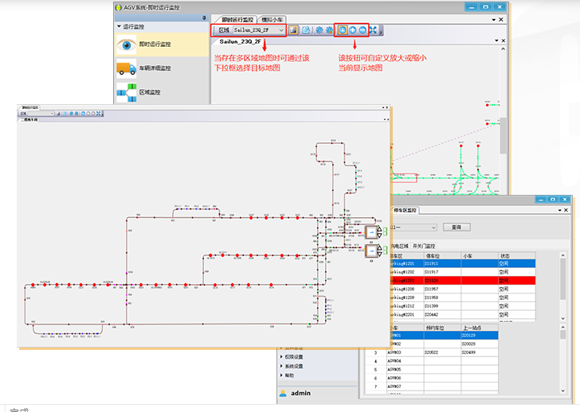Screen dimensions: 580x412
Task: Expand the 帮助 tree item
Action: [288, 375]
